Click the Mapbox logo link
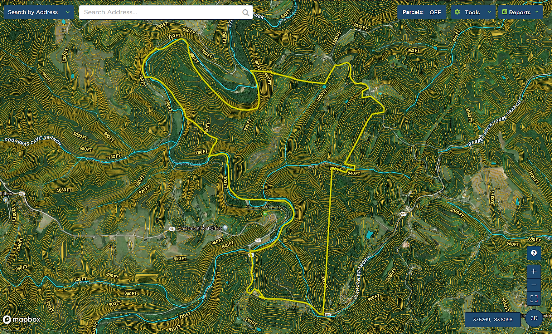The width and height of the screenshot is (552, 334). (x=21, y=319)
